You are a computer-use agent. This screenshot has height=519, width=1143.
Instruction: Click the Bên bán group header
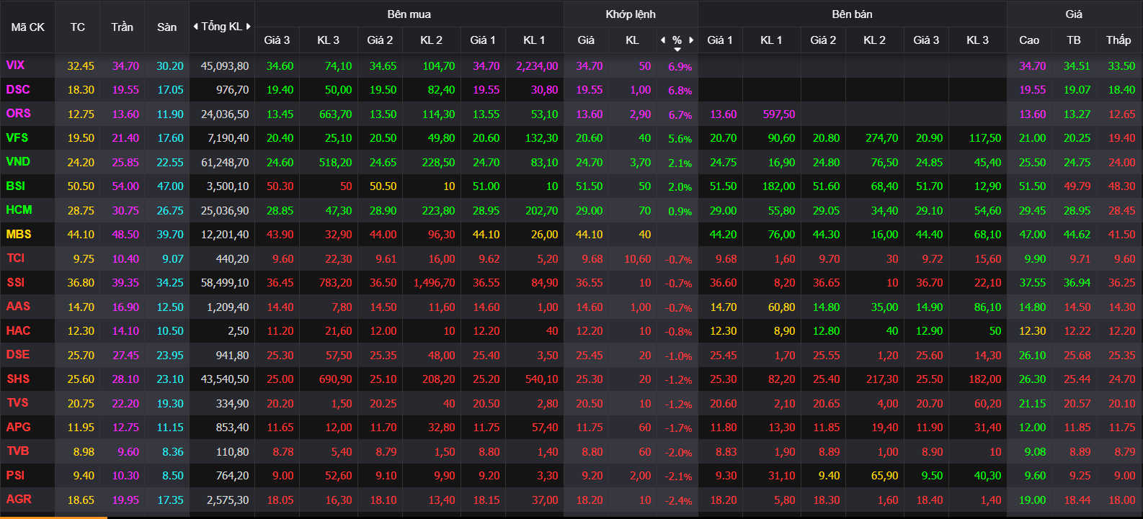point(852,14)
